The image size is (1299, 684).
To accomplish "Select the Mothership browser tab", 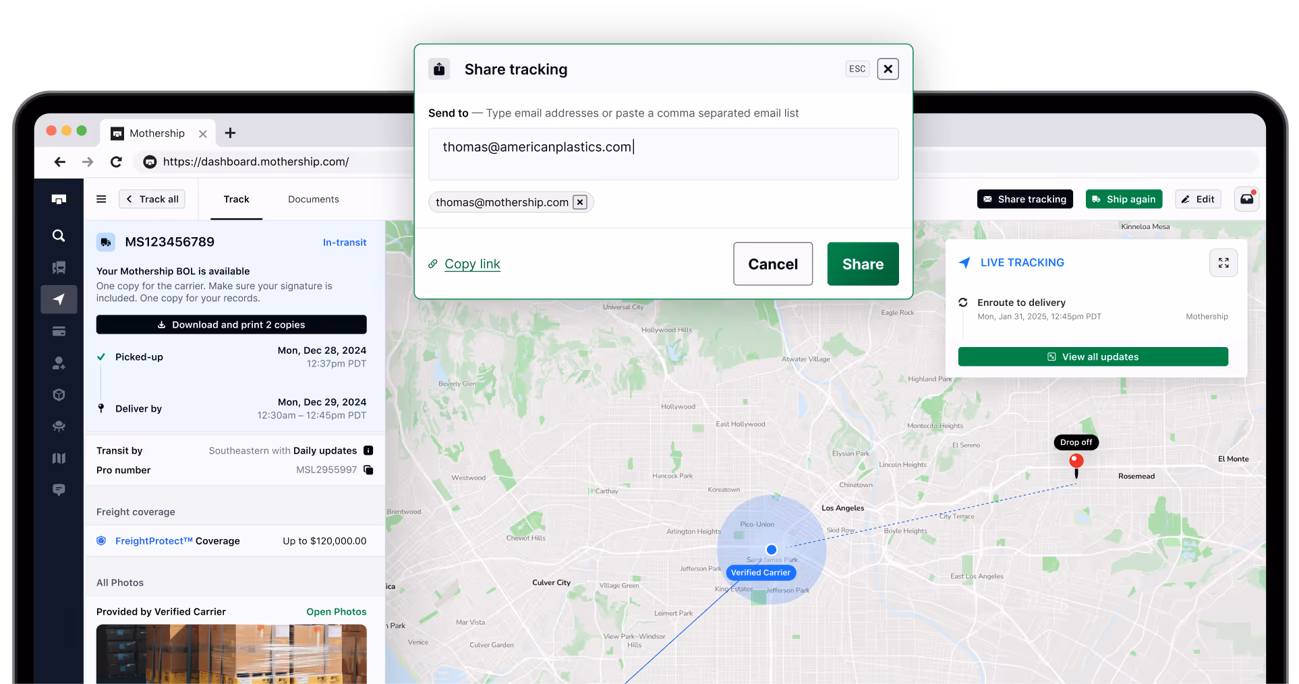I will click(158, 133).
